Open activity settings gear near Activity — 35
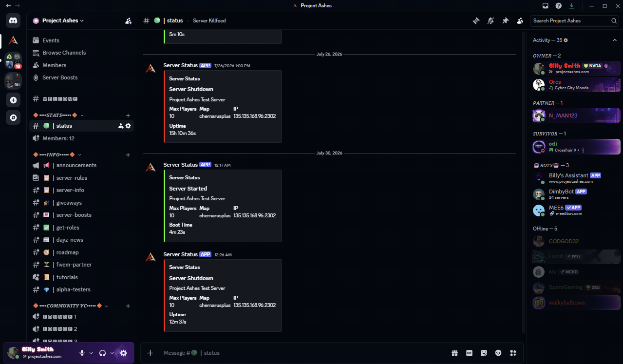The image size is (623, 364). [566, 40]
